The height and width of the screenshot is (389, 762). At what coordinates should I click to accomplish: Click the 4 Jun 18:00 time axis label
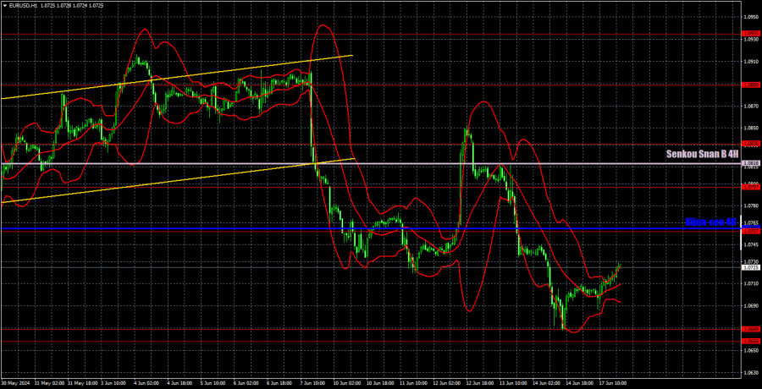(x=180, y=381)
